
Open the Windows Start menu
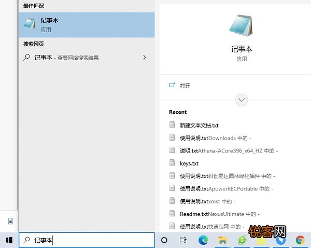tap(9, 240)
